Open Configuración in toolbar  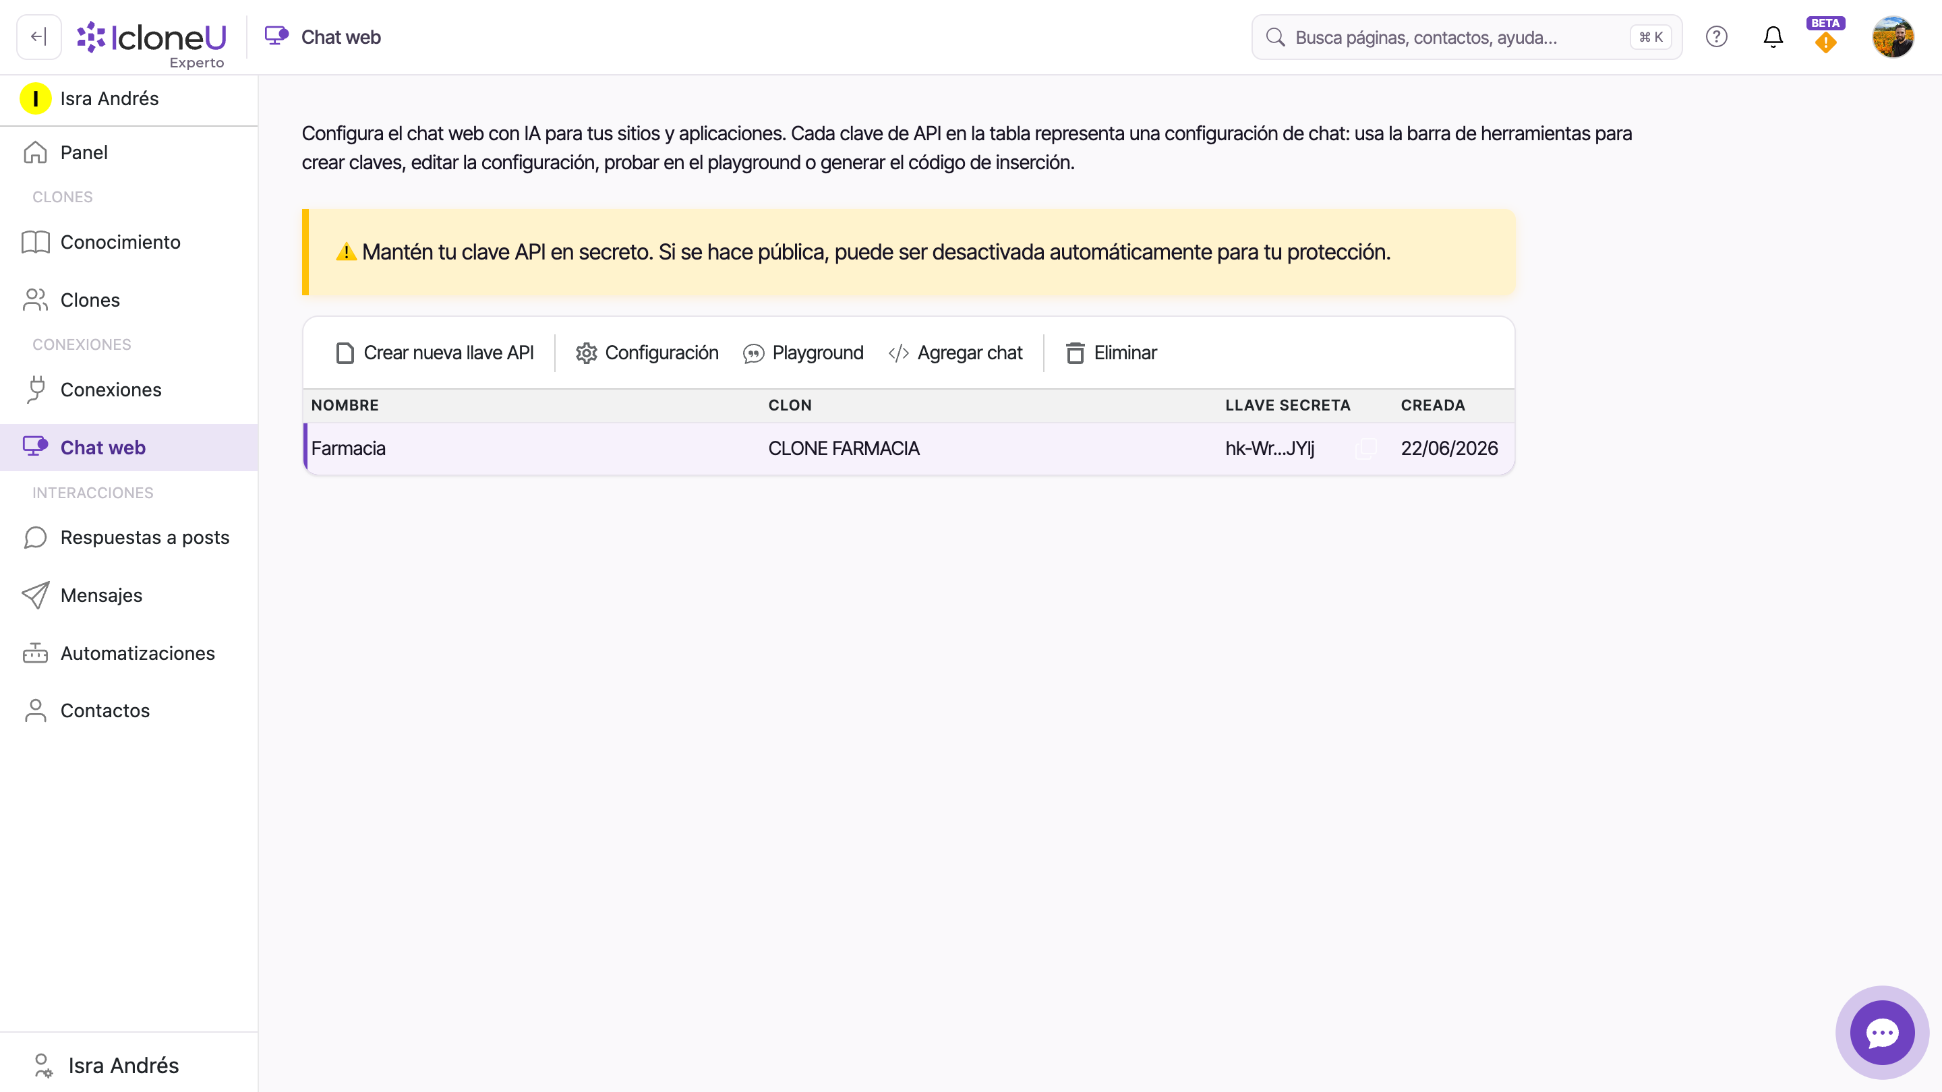pos(647,353)
